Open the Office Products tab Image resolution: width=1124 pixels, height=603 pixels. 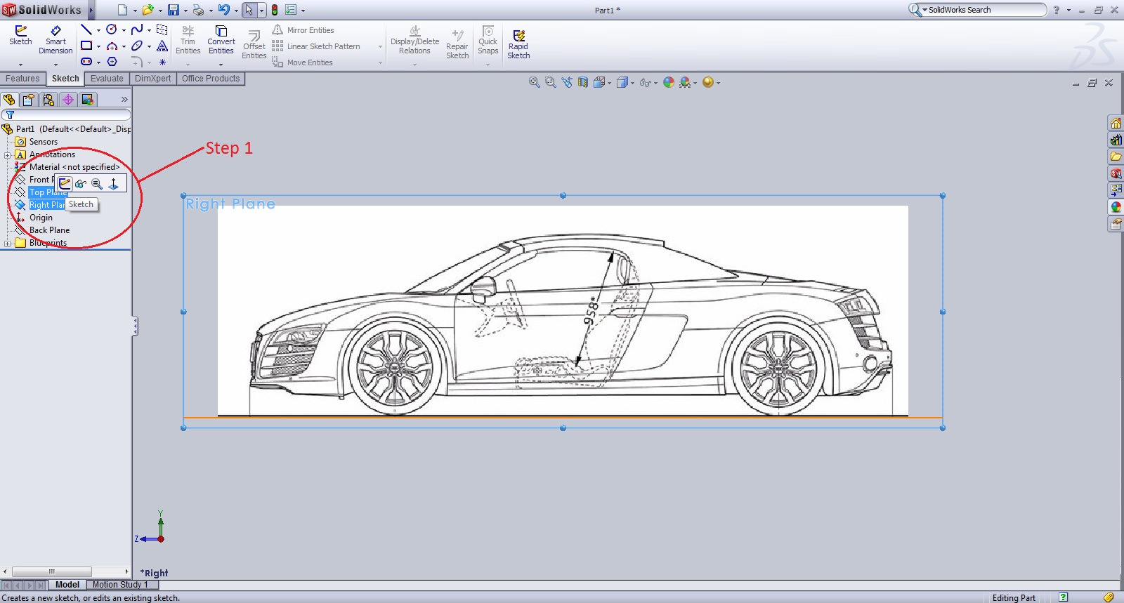[x=211, y=79]
